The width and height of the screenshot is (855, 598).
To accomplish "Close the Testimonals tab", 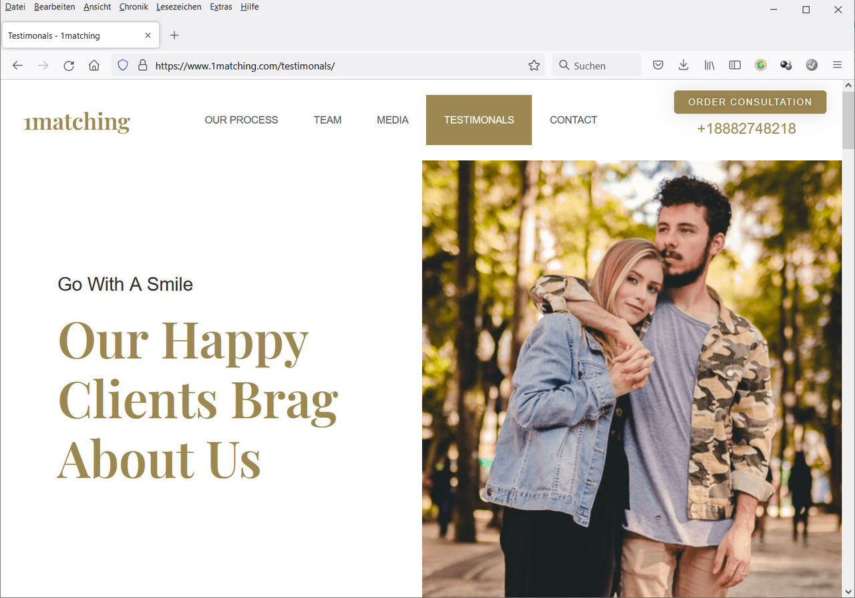I will [x=148, y=35].
